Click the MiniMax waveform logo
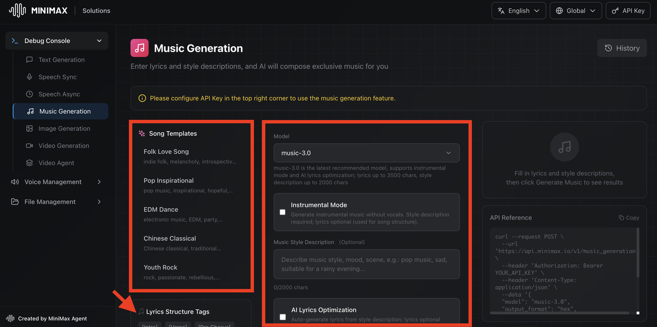Viewport: 657px width, 327px height. click(17, 10)
